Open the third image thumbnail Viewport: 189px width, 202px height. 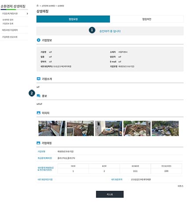(x=109, y=128)
